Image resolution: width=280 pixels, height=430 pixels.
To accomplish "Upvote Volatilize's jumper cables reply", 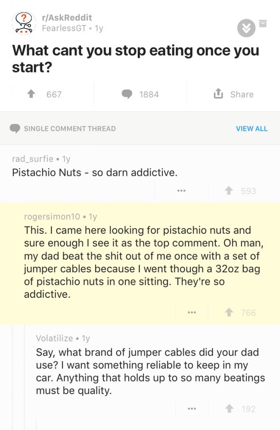I will click(x=229, y=409).
